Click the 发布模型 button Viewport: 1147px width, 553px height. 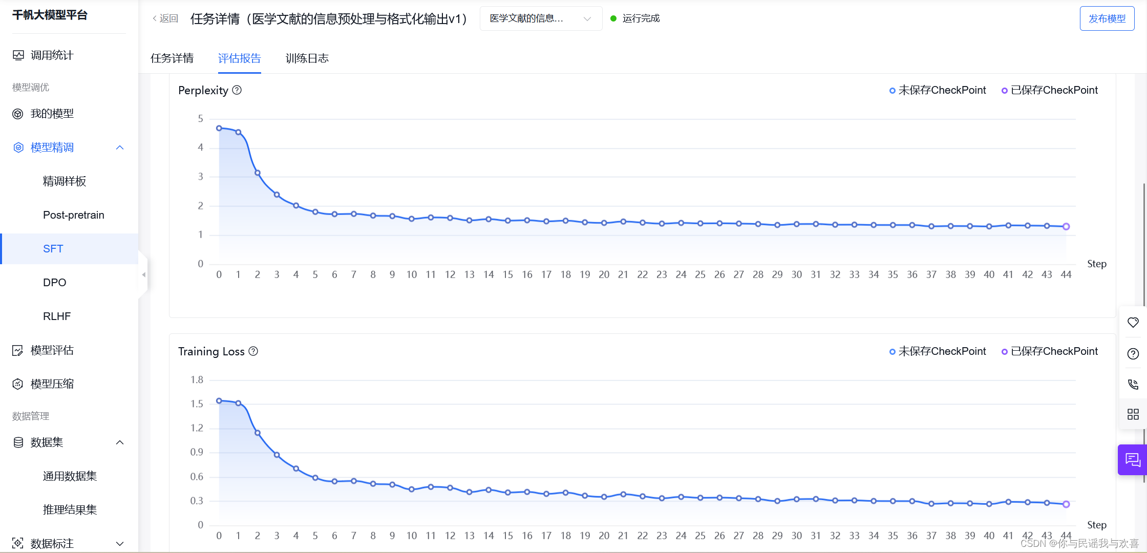pyautogui.click(x=1107, y=19)
